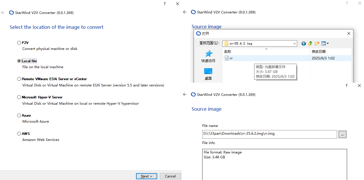Click the Cancel button
Screen dimensions: 364x180
[x=170, y=176]
